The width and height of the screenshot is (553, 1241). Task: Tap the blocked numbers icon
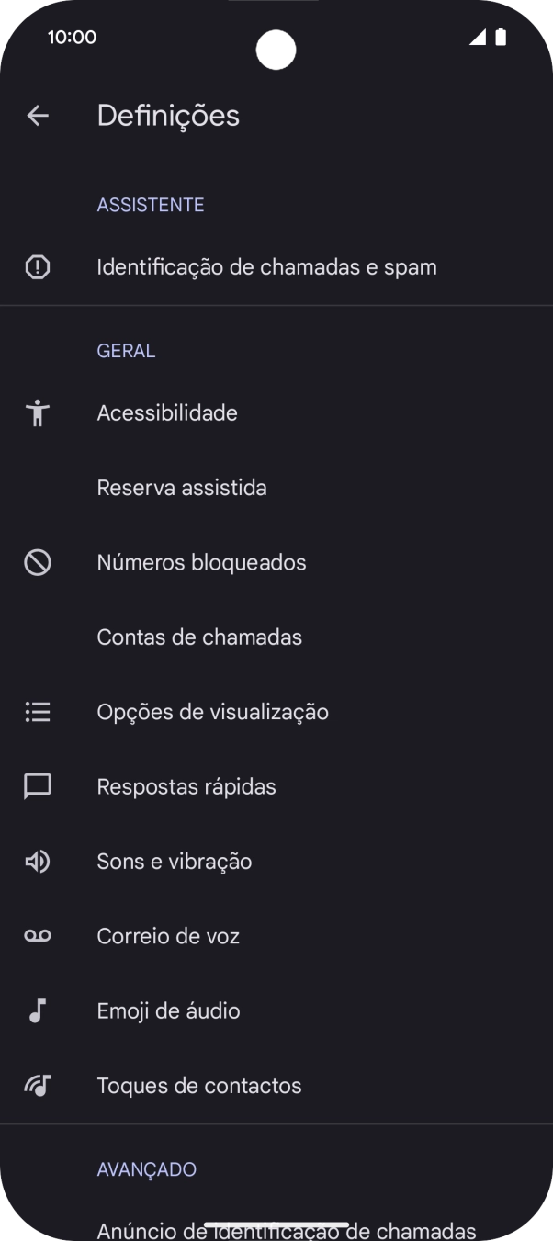point(37,562)
